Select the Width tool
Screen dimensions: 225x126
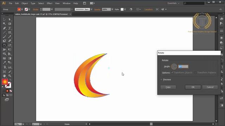[4, 50]
